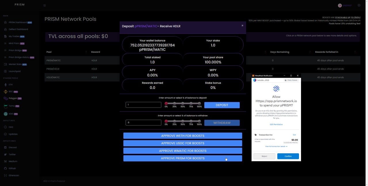Image resolution: width=368 pixels, height=186 pixels.
Task: Open Deflect Dashboard in the sidebar
Action: pos(18,29)
